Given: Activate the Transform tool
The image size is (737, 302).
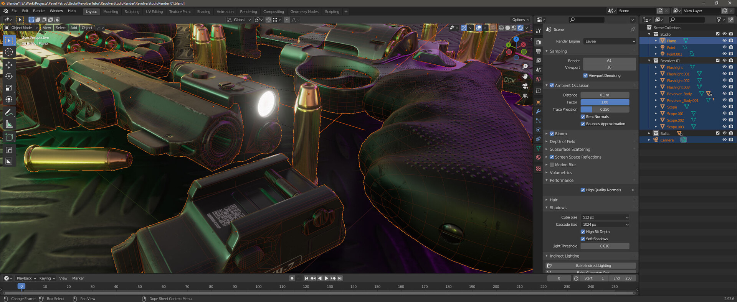Looking at the screenshot, I should 9,99.
